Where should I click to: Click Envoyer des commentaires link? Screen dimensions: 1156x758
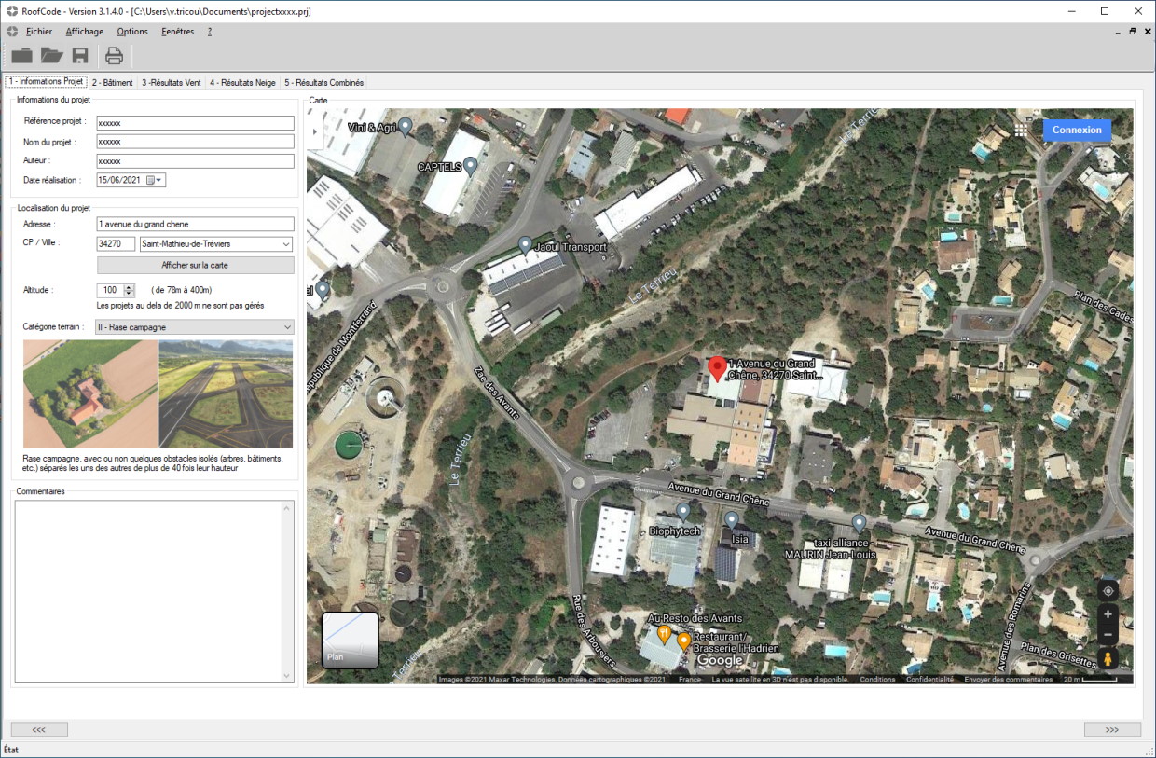[x=1009, y=680]
